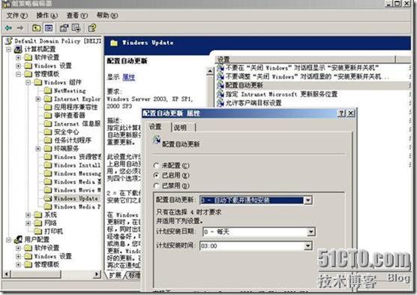The image size is (417, 295).
Task: Toggle the console tree view toolbar icon
Action: pos(49,28)
